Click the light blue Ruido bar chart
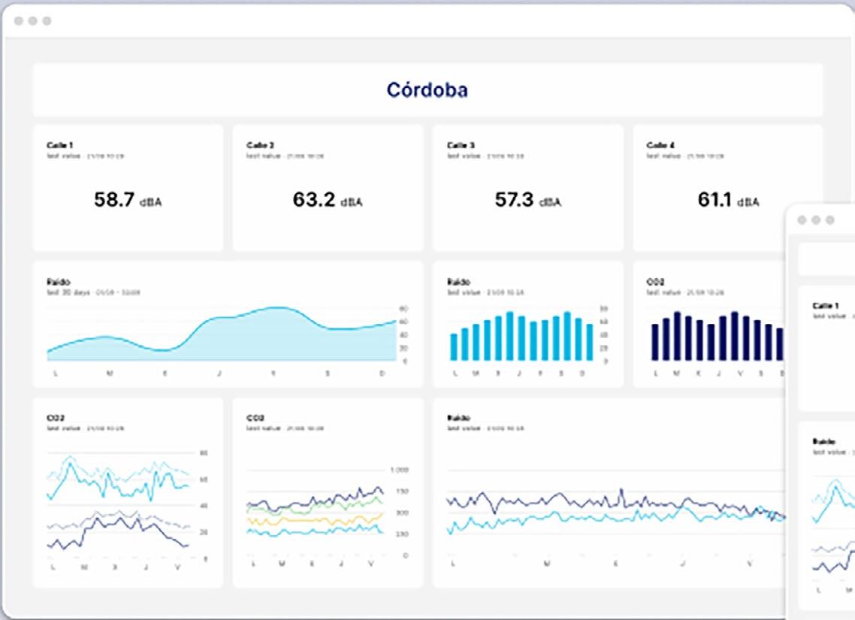The height and width of the screenshot is (620, 855). point(528,325)
